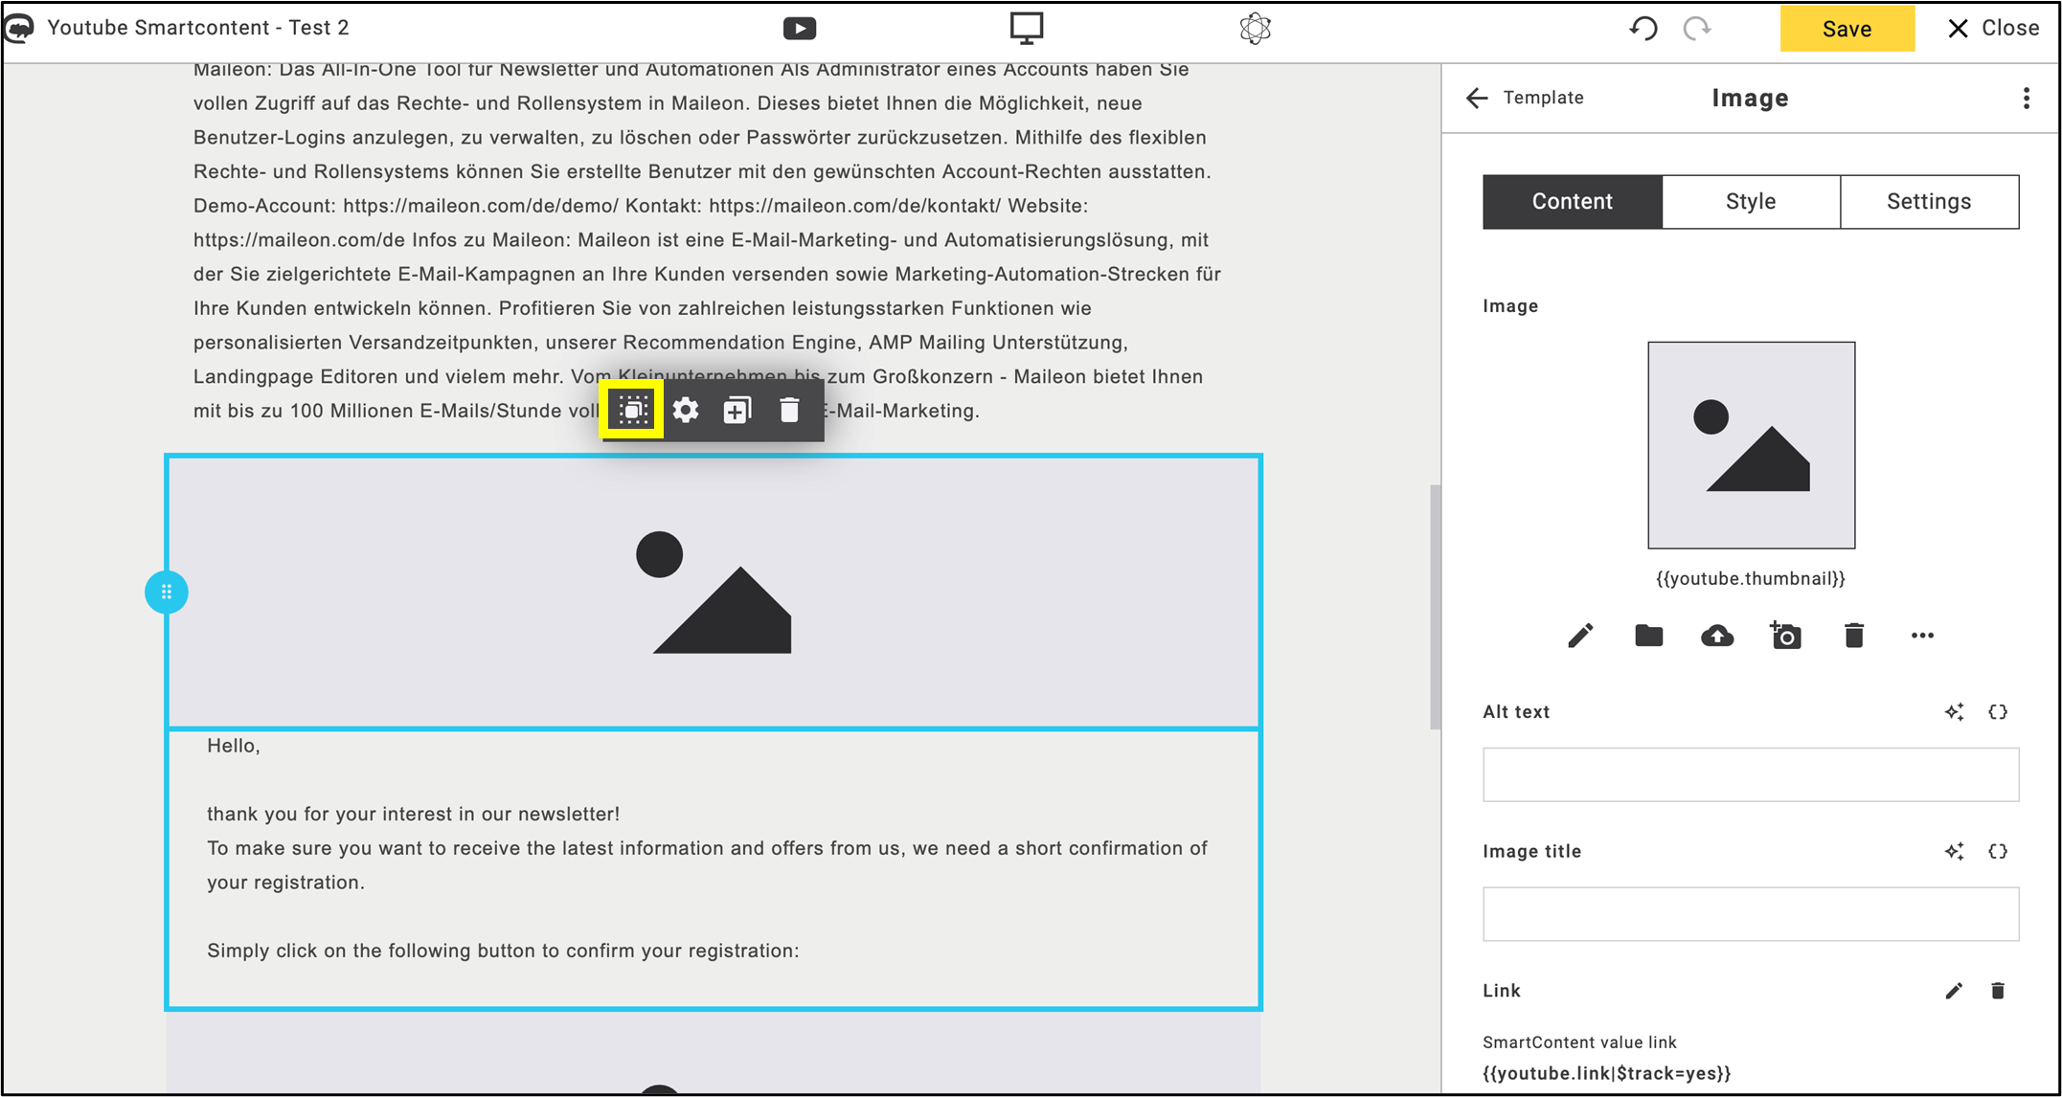Click the canvas vertical scrollbar
Image resolution: width=2062 pixels, height=1097 pixels.
tap(1435, 607)
